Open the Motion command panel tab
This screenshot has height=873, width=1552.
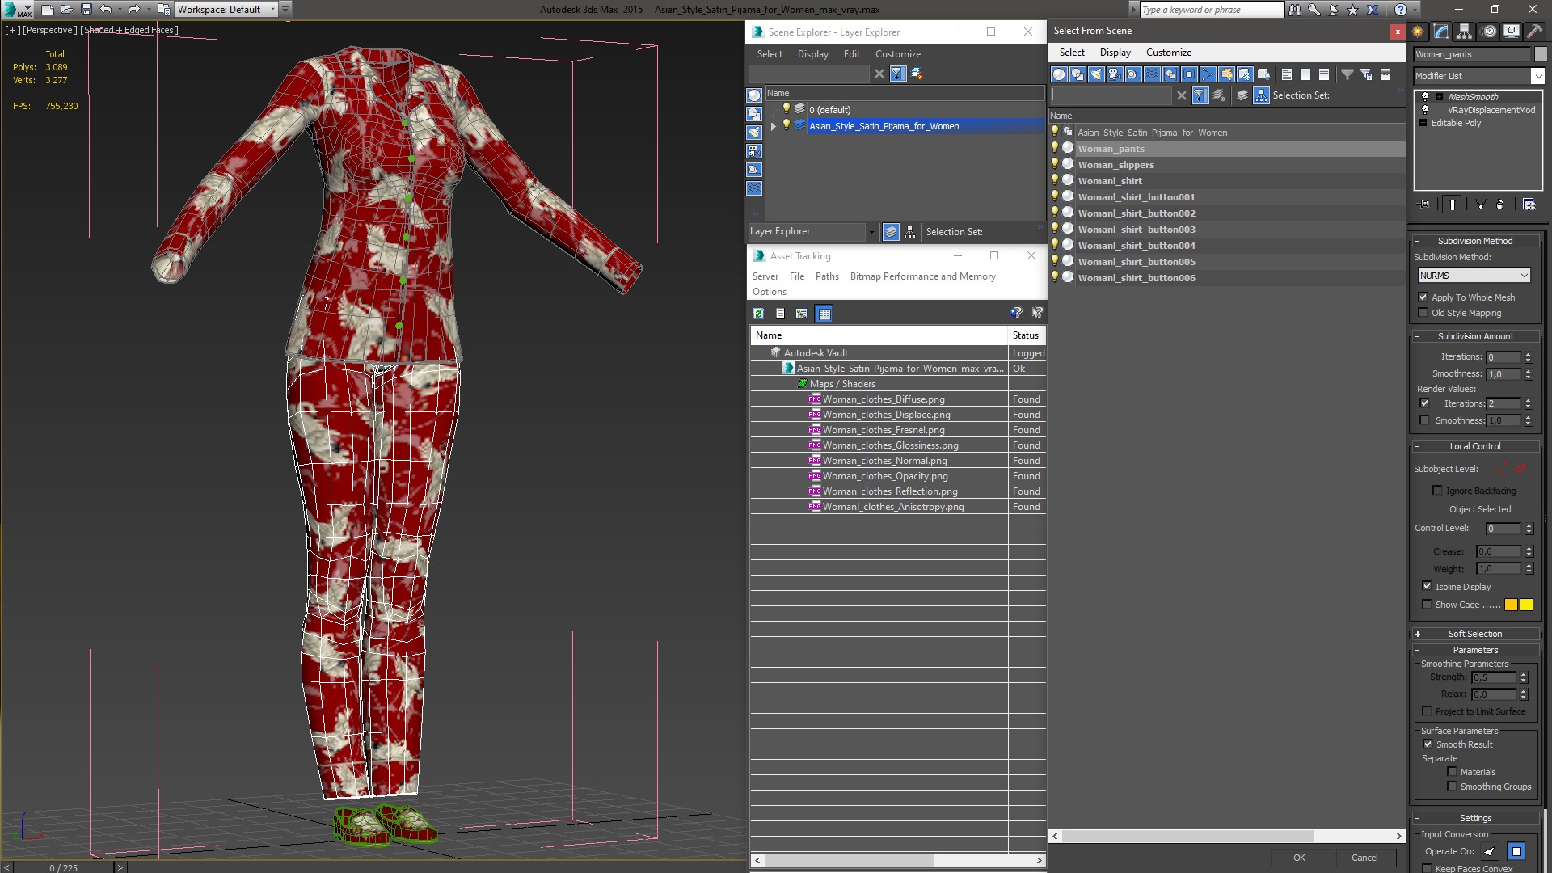(1489, 32)
